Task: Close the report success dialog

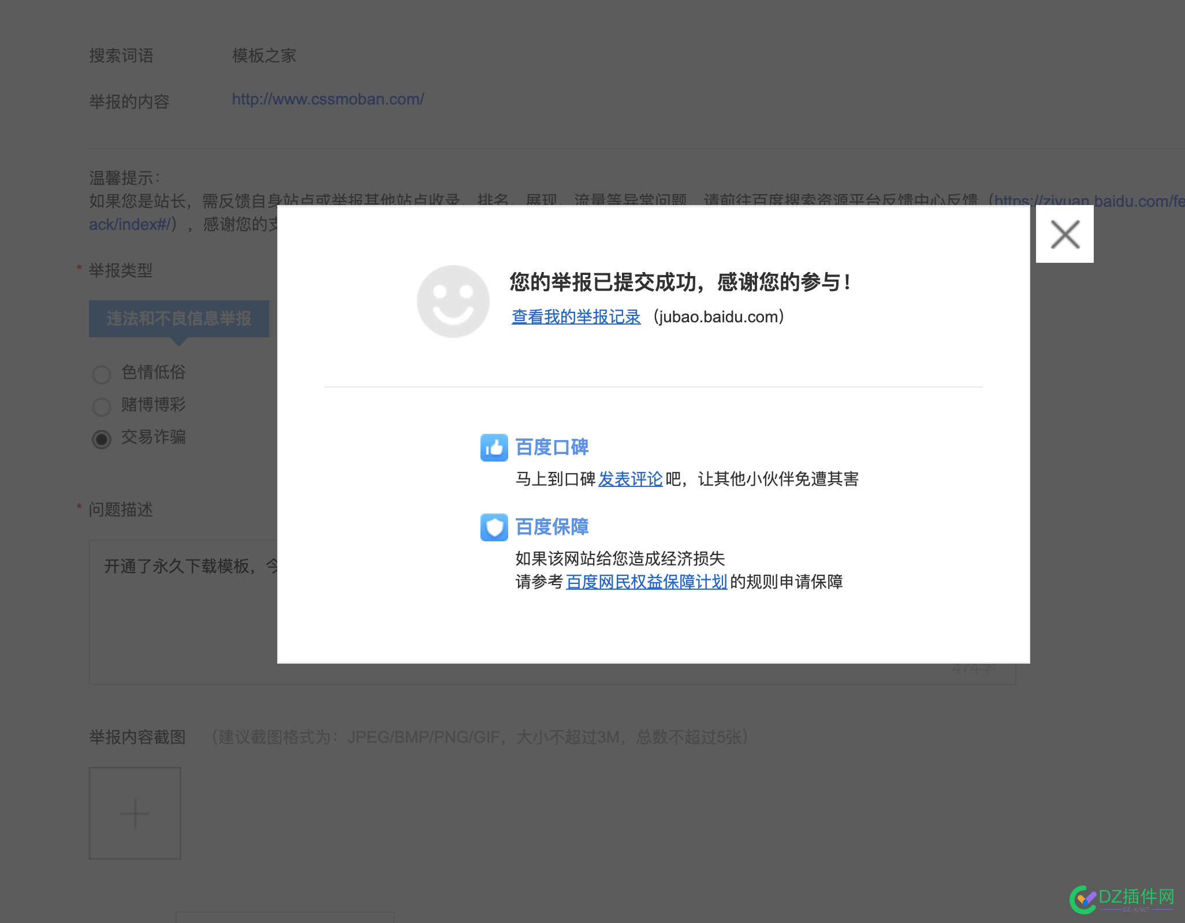Action: click(1064, 234)
